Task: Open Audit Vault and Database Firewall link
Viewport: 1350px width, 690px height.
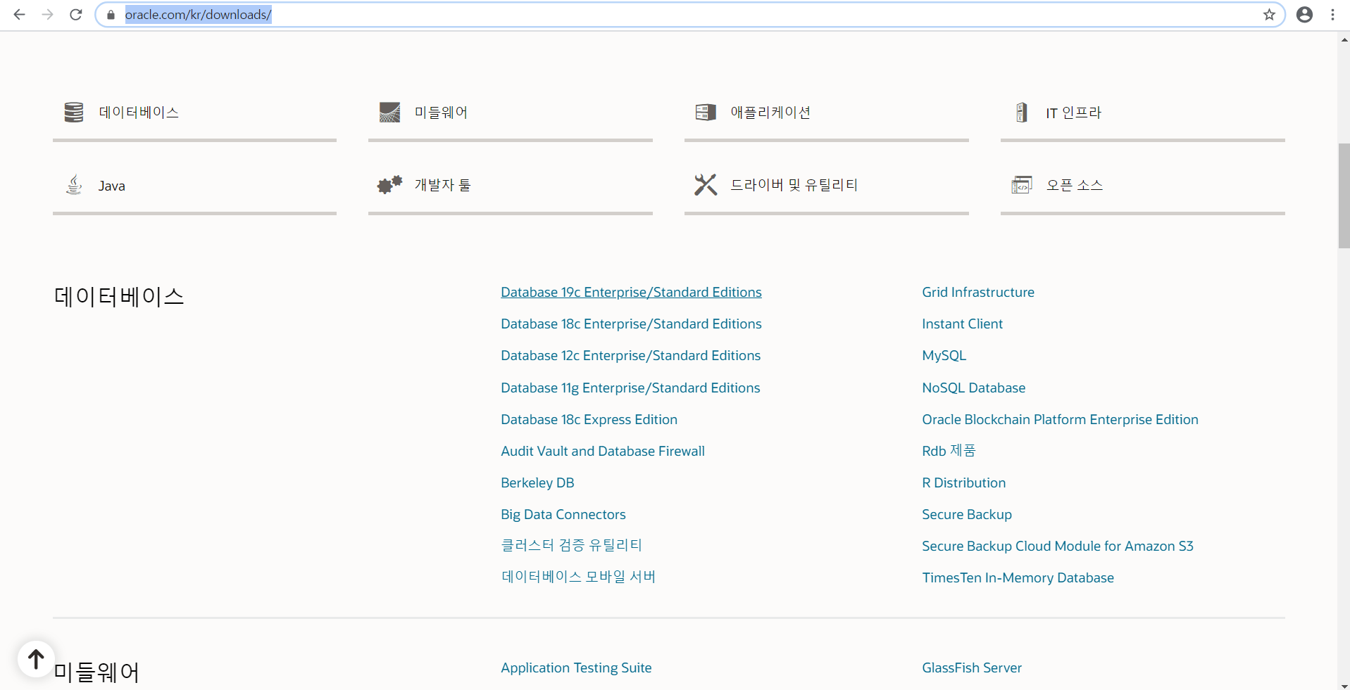Action: pyautogui.click(x=602, y=451)
